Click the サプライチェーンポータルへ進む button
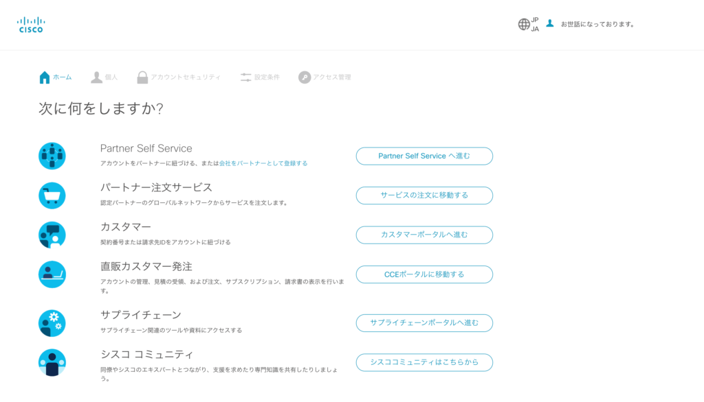Image resolution: width=704 pixels, height=402 pixels. (x=424, y=322)
